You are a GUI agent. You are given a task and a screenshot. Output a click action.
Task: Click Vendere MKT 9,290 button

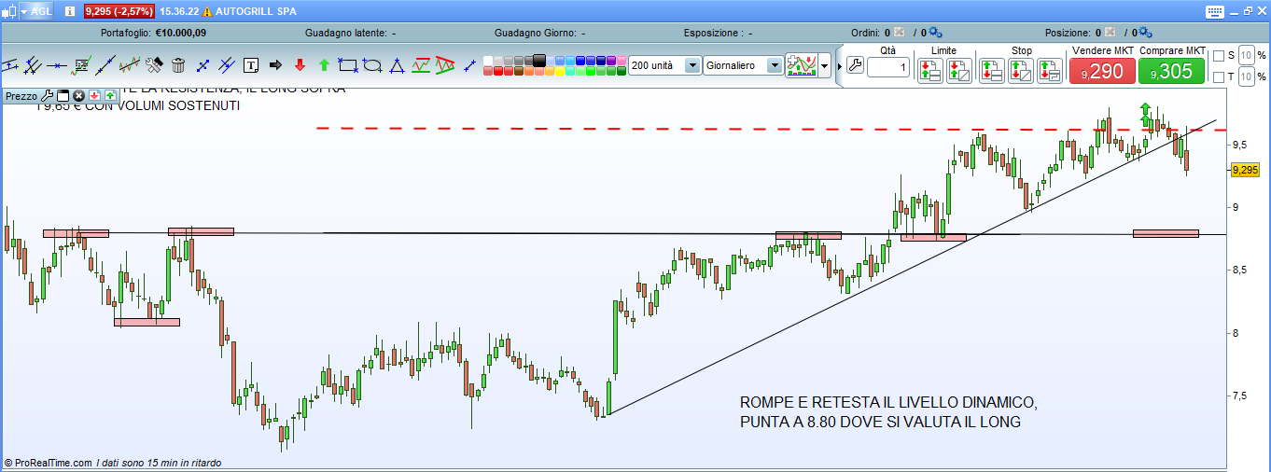pos(1101,71)
